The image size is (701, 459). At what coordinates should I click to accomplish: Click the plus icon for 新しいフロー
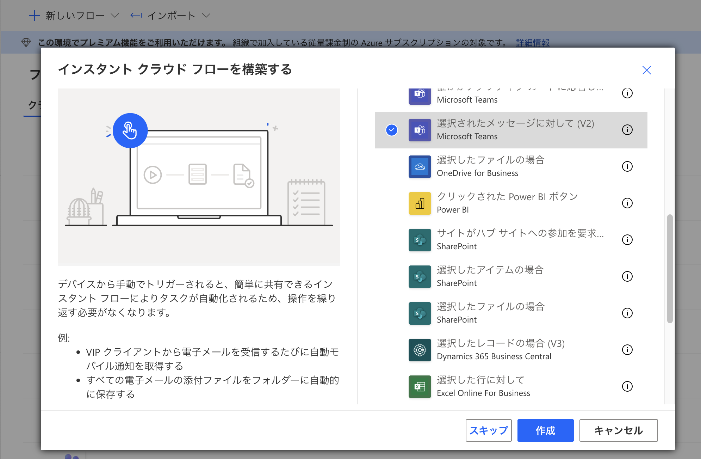34,16
